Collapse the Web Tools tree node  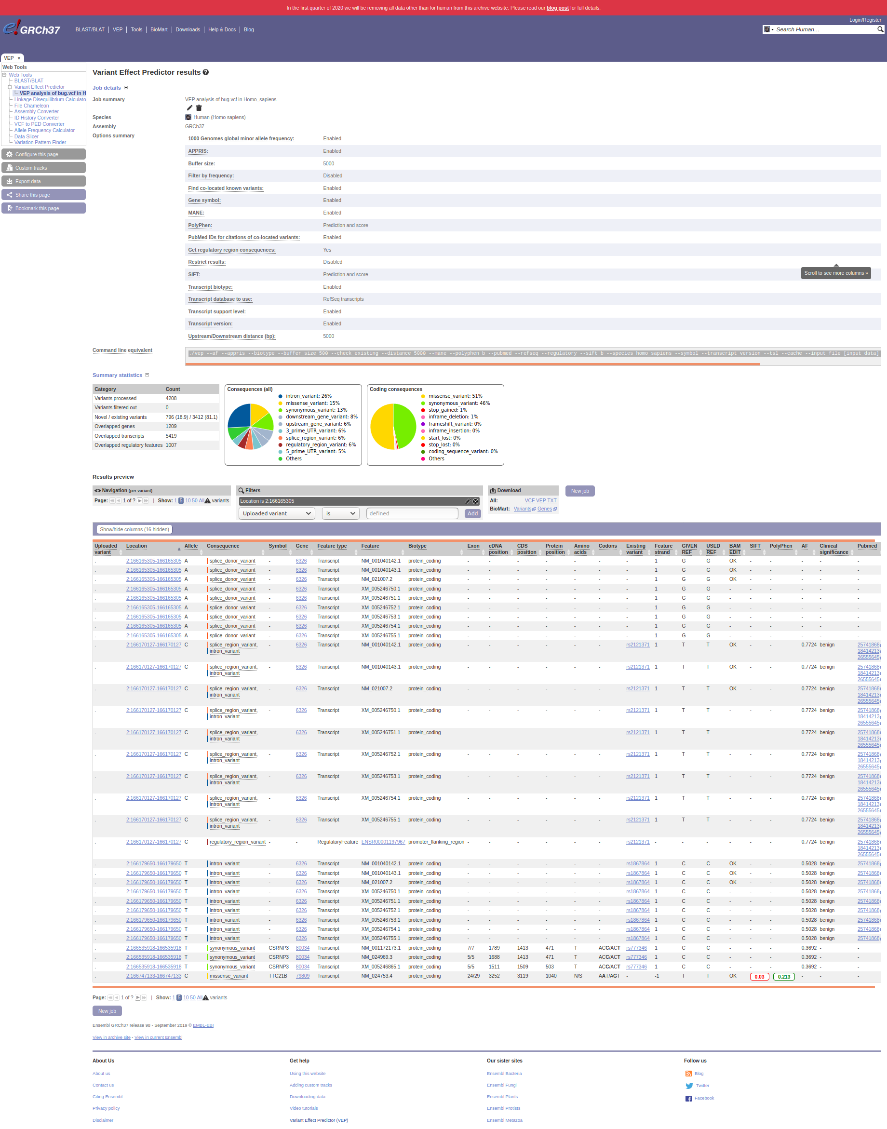pyautogui.click(x=4, y=75)
